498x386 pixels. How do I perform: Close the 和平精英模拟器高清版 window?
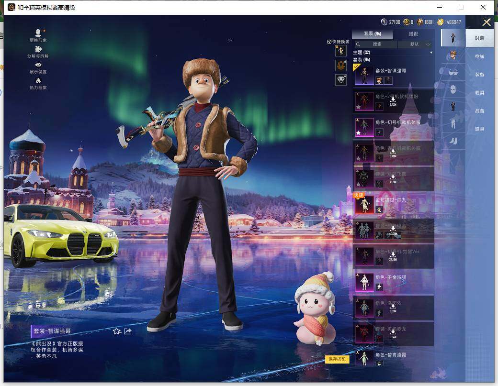(x=483, y=7)
